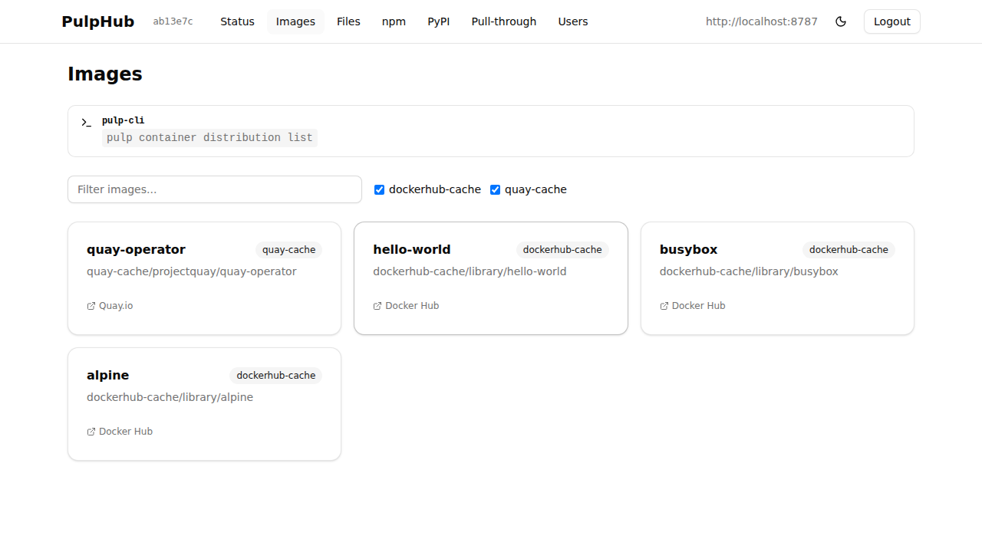The height and width of the screenshot is (552, 982).
Task: Uncheck the dockerhub-cache filter checkbox
Action: click(379, 189)
